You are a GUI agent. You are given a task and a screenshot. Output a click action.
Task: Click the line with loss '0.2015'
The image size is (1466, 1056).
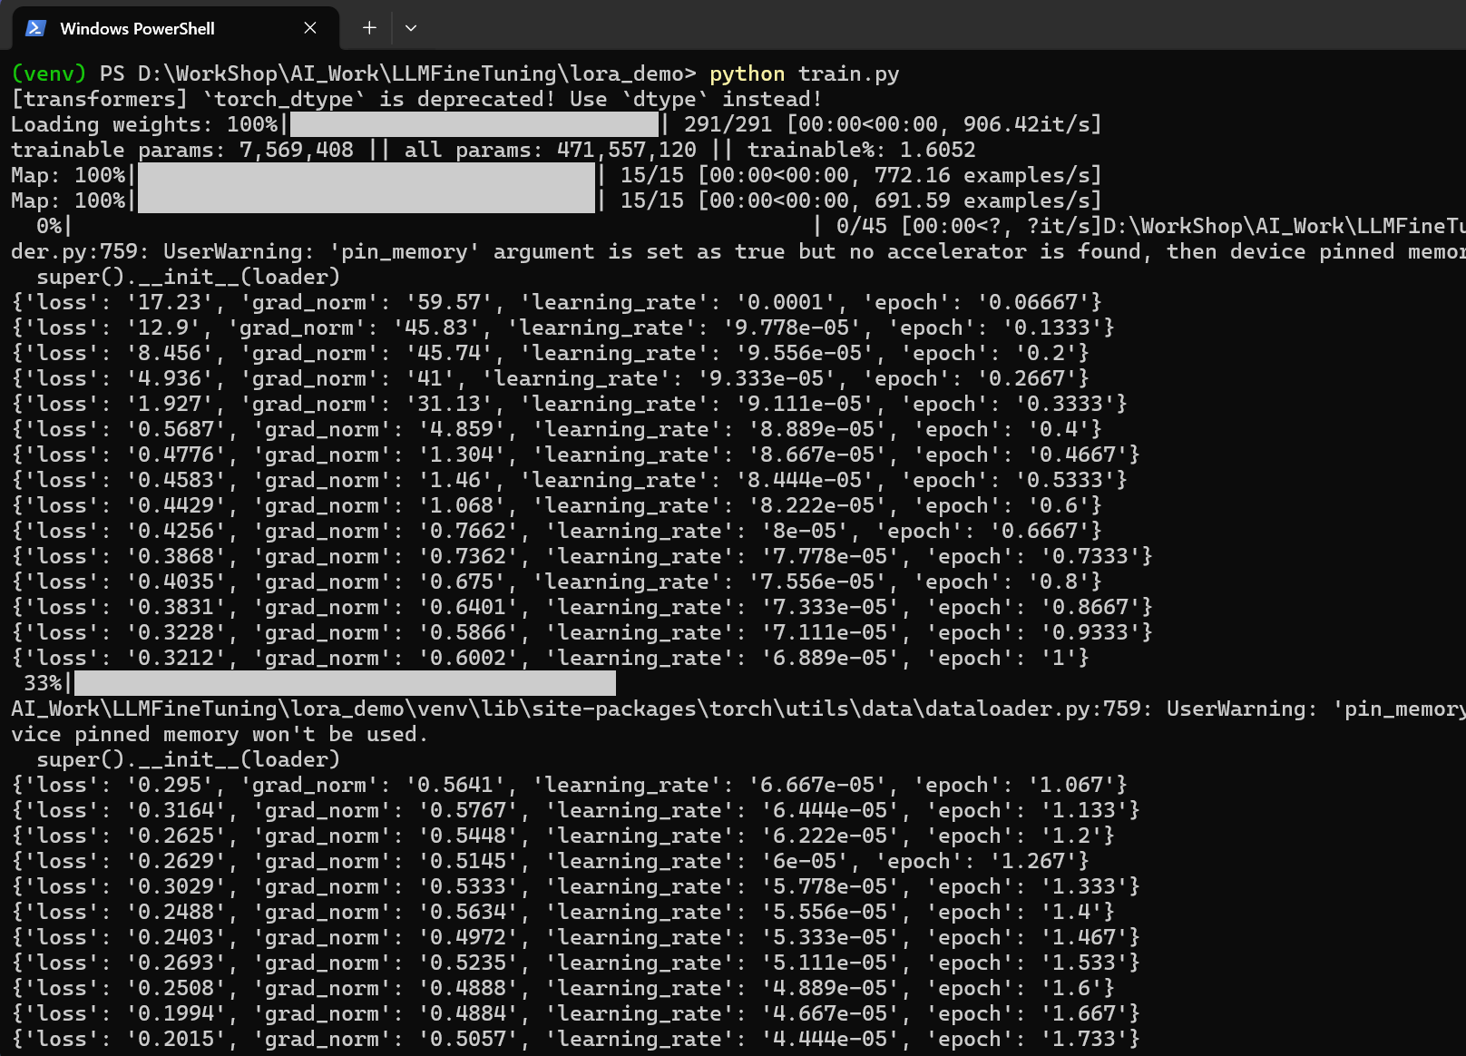coord(576,1039)
